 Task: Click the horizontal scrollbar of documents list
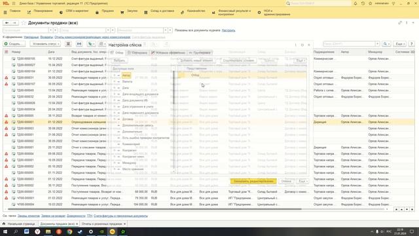[155, 209]
